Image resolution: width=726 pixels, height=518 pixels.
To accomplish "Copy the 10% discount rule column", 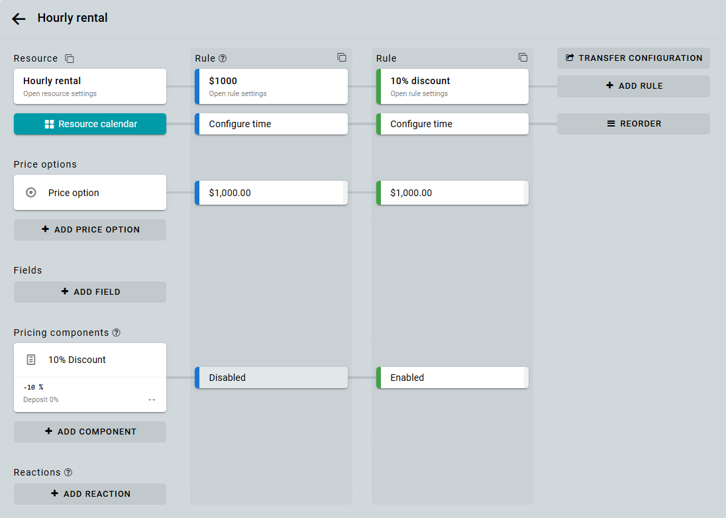I will coord(523,58).
